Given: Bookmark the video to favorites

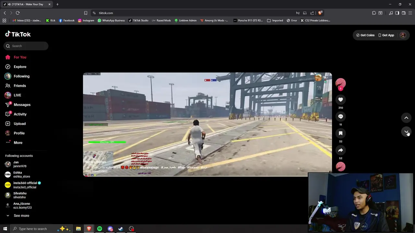Looking at the screenshot, I should point(340,133).
